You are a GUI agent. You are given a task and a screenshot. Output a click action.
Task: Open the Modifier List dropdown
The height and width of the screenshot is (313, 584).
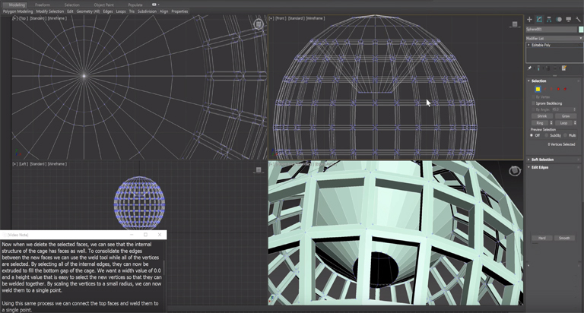pyautogui.click(x=554, y=38)
